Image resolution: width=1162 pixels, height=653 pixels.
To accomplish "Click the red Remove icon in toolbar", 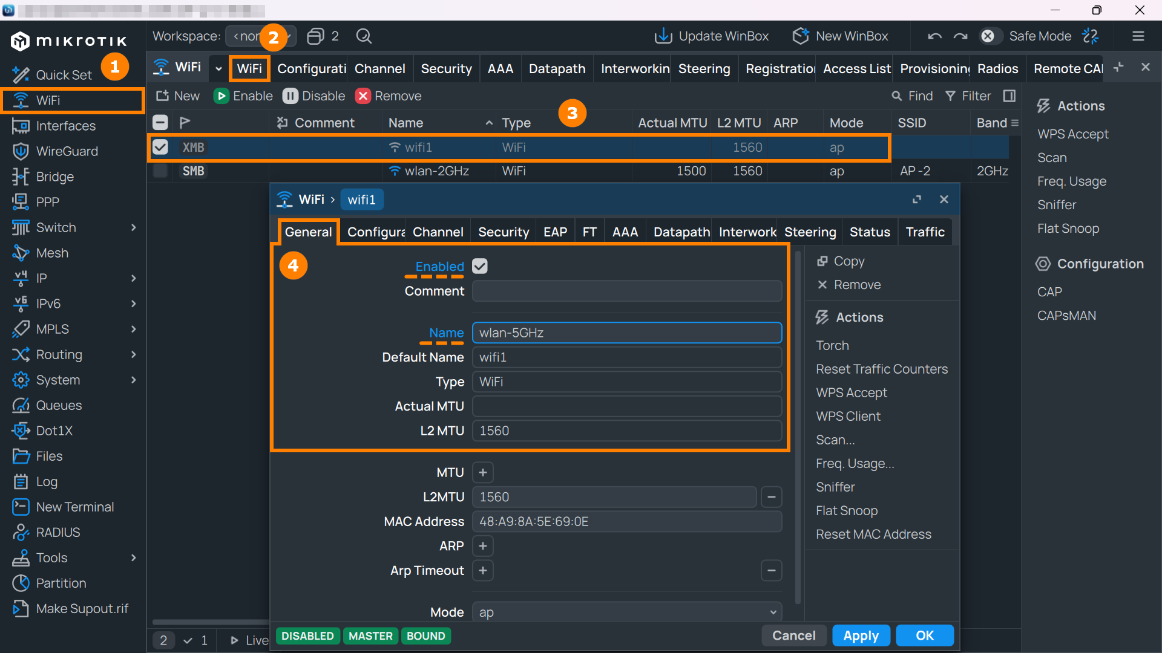I will coord(363,96).
